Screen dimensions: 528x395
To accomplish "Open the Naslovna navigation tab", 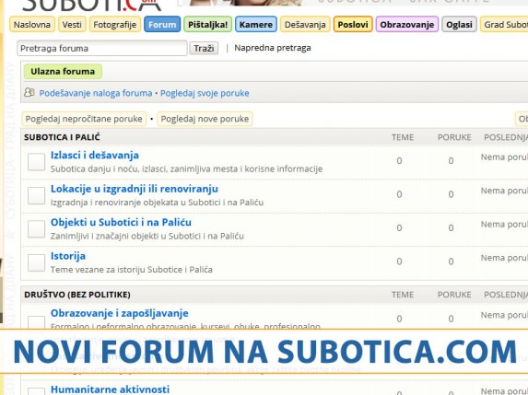I will tap(32, 25).
